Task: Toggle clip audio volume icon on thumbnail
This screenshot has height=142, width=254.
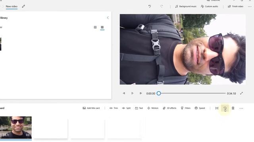Action: tap(28, 135)
